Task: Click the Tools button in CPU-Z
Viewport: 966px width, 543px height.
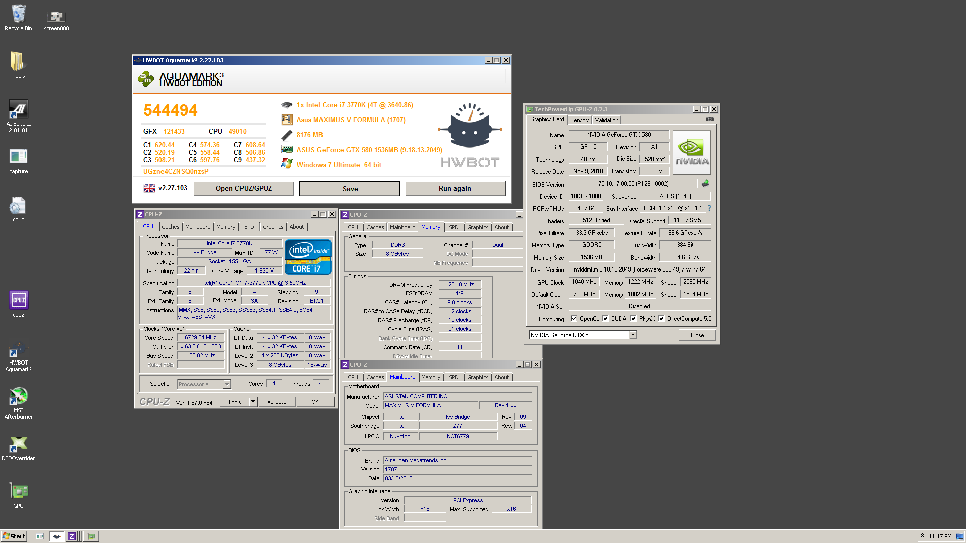Action: tap(234, 402)
